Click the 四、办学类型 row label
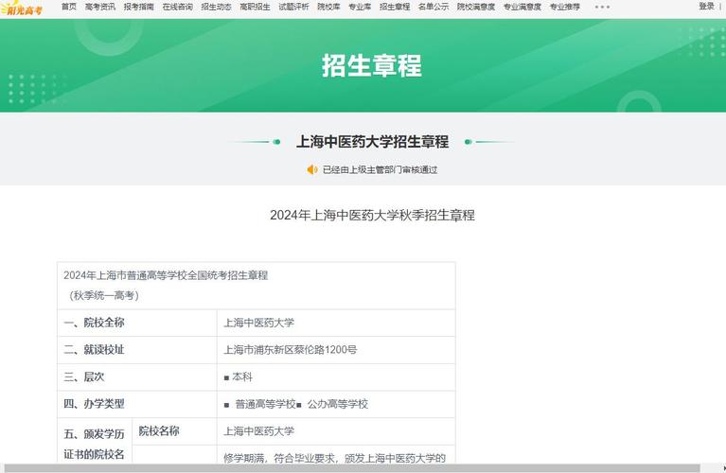The image size is (726, 473). click(x=94, y=404)
